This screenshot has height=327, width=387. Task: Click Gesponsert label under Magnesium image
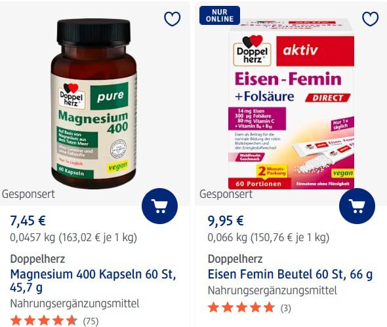(x=28, y=194)
